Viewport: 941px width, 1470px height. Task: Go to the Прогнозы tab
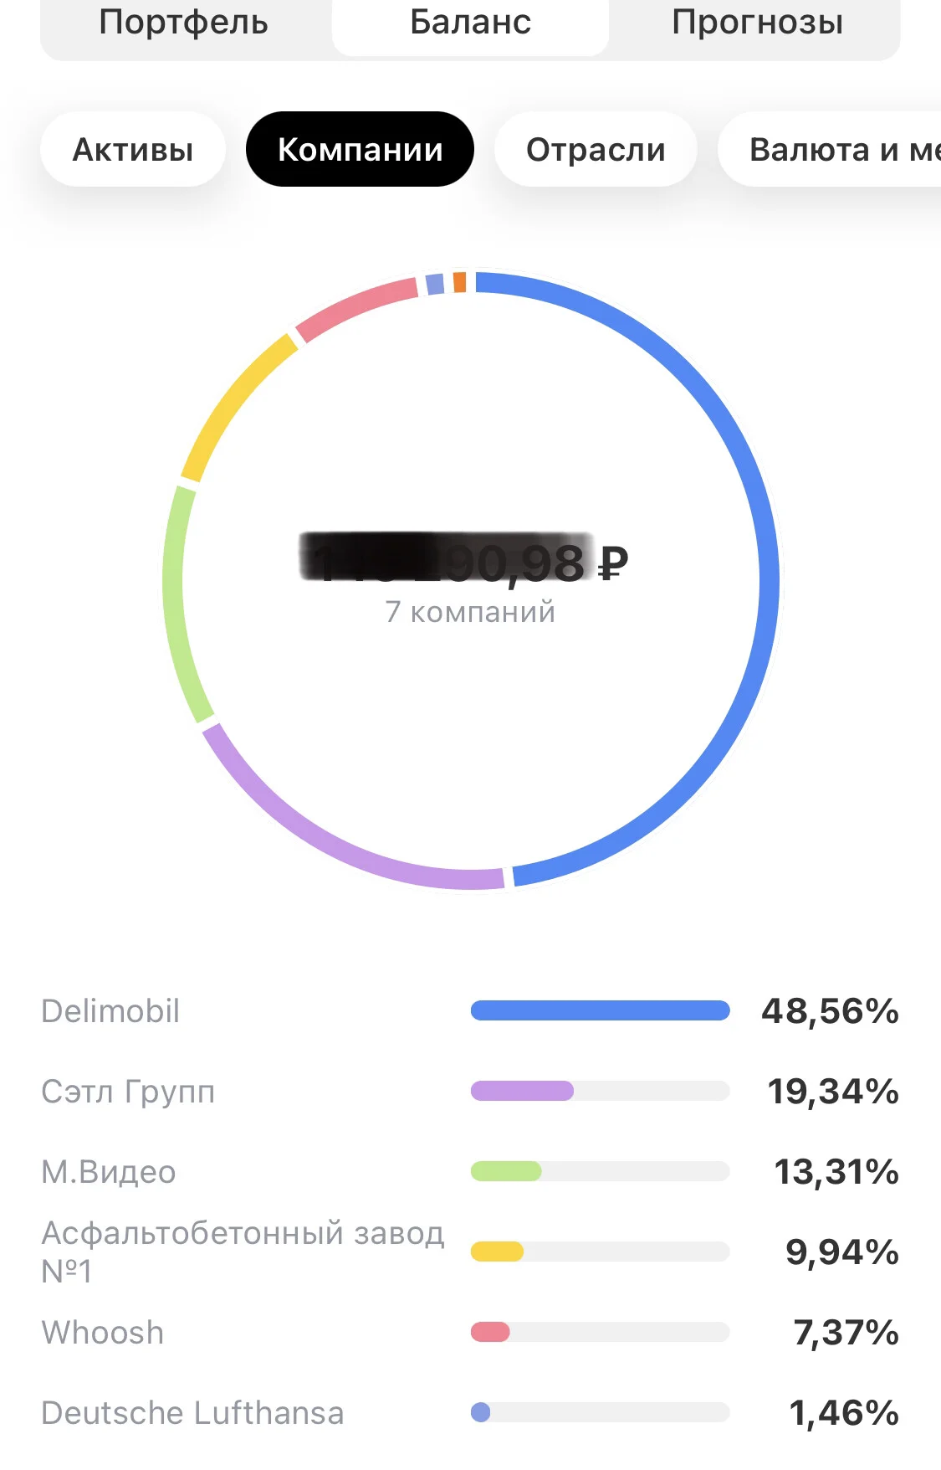coord(757,23)
